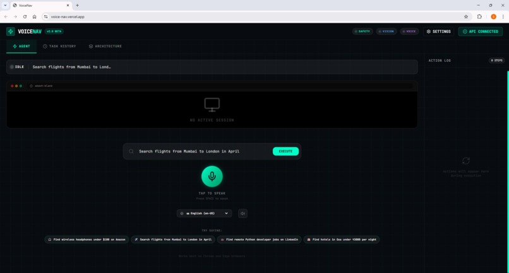509x273 pixels.
Task: Click the IDLE status indicator
Action: coord(17,67)
